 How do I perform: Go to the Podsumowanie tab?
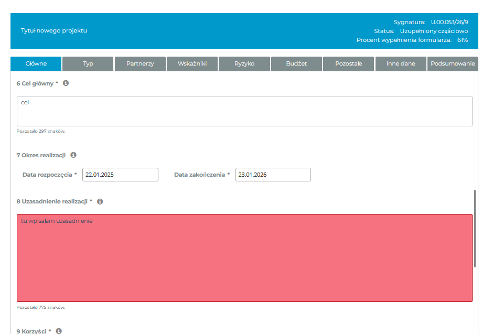[453, 63]
